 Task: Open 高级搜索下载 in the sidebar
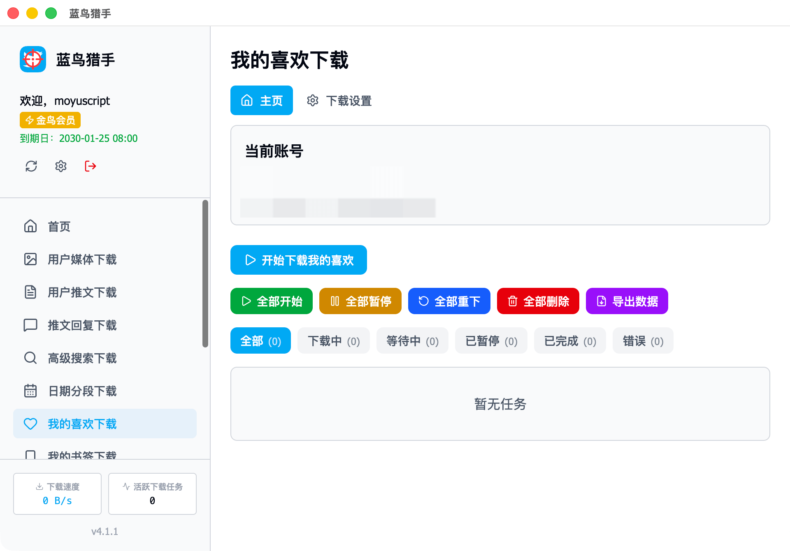coord(82,358)
